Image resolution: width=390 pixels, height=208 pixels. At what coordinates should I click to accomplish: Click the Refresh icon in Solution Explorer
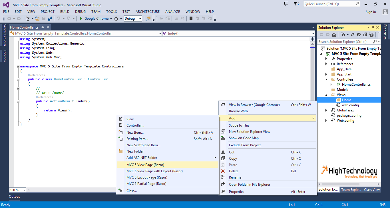point(359,35)
